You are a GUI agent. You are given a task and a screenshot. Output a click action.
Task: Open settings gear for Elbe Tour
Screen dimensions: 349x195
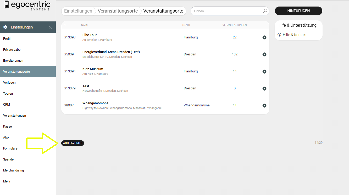pos(264,37)
